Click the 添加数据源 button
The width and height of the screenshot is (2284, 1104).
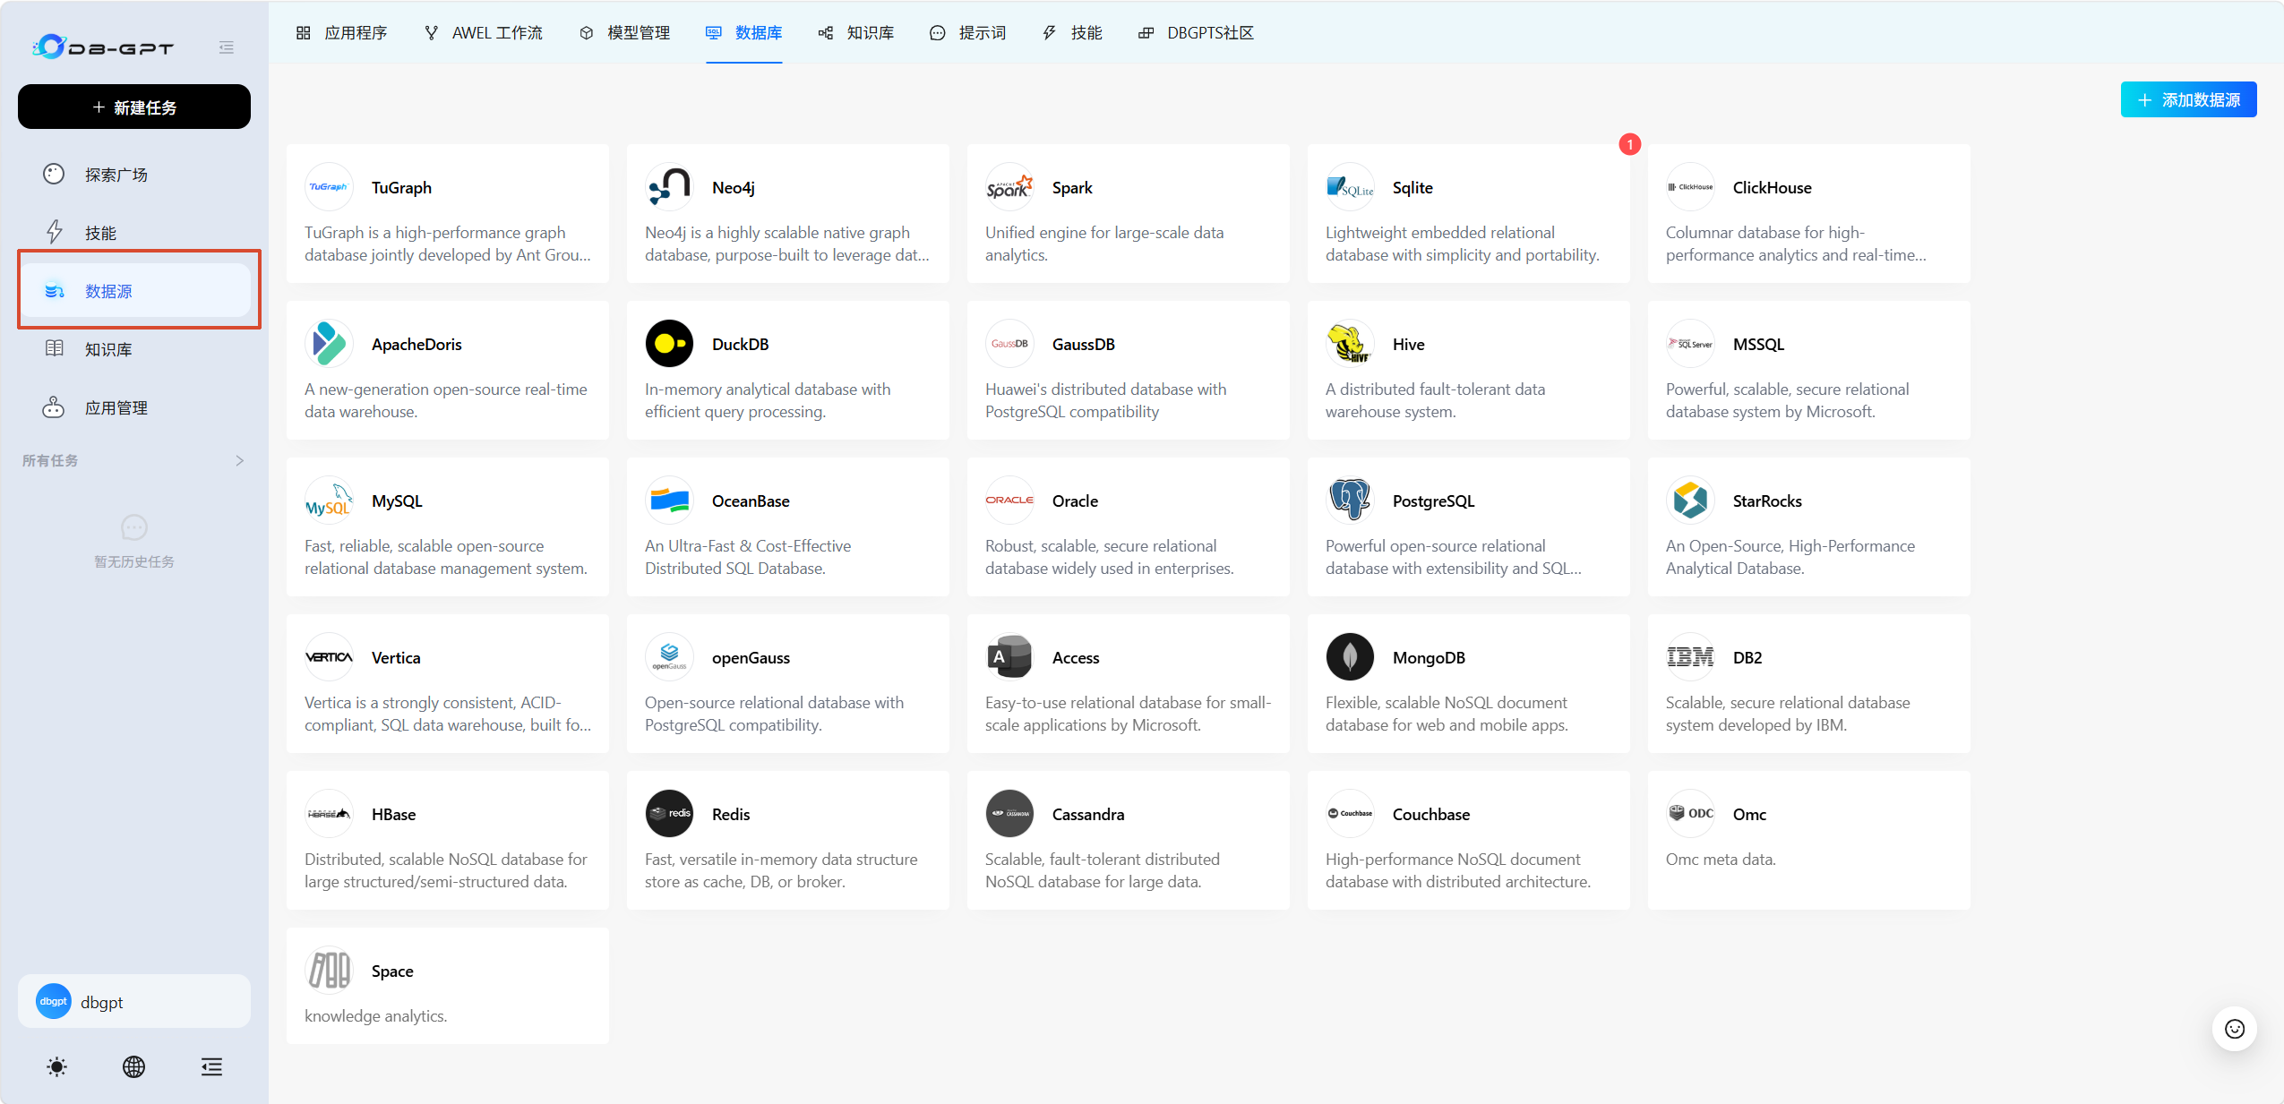[x=2188, y=100]
